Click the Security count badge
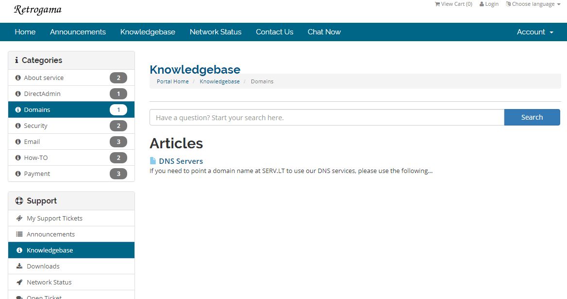This screenshot has height=299, width=567. click(x=118, y=126)
